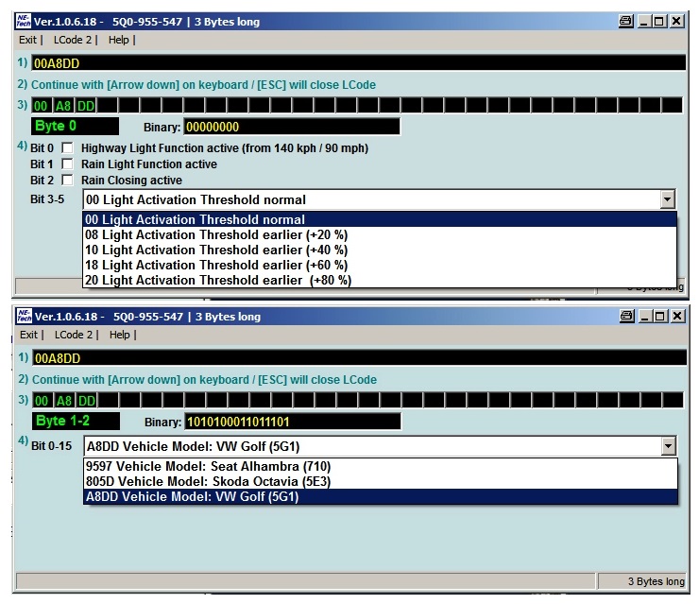The width and height of the screenshot is (699, 604).
Task: Click the NE tech logo in the lower title bar
Action: [x=23, y=316]
